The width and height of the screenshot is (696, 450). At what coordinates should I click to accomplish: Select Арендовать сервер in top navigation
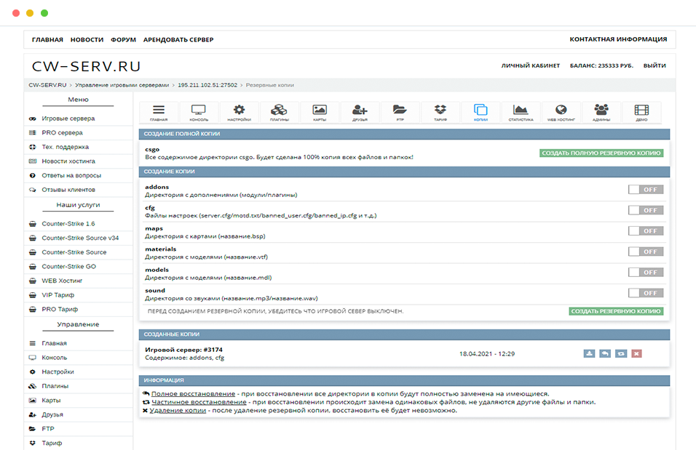click(178, 40)
